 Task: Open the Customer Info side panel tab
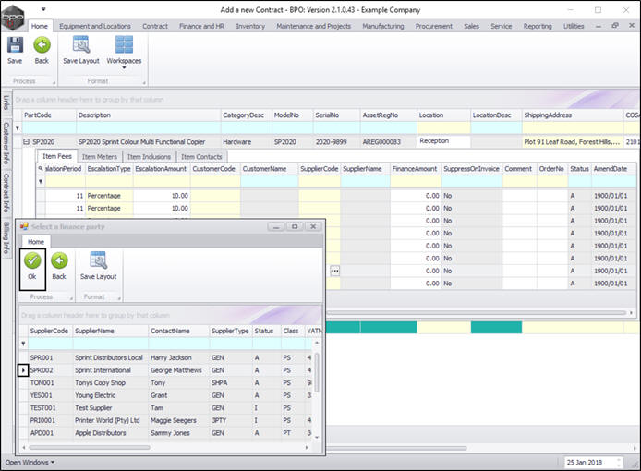pyautogui.click(x=6, y=143)
